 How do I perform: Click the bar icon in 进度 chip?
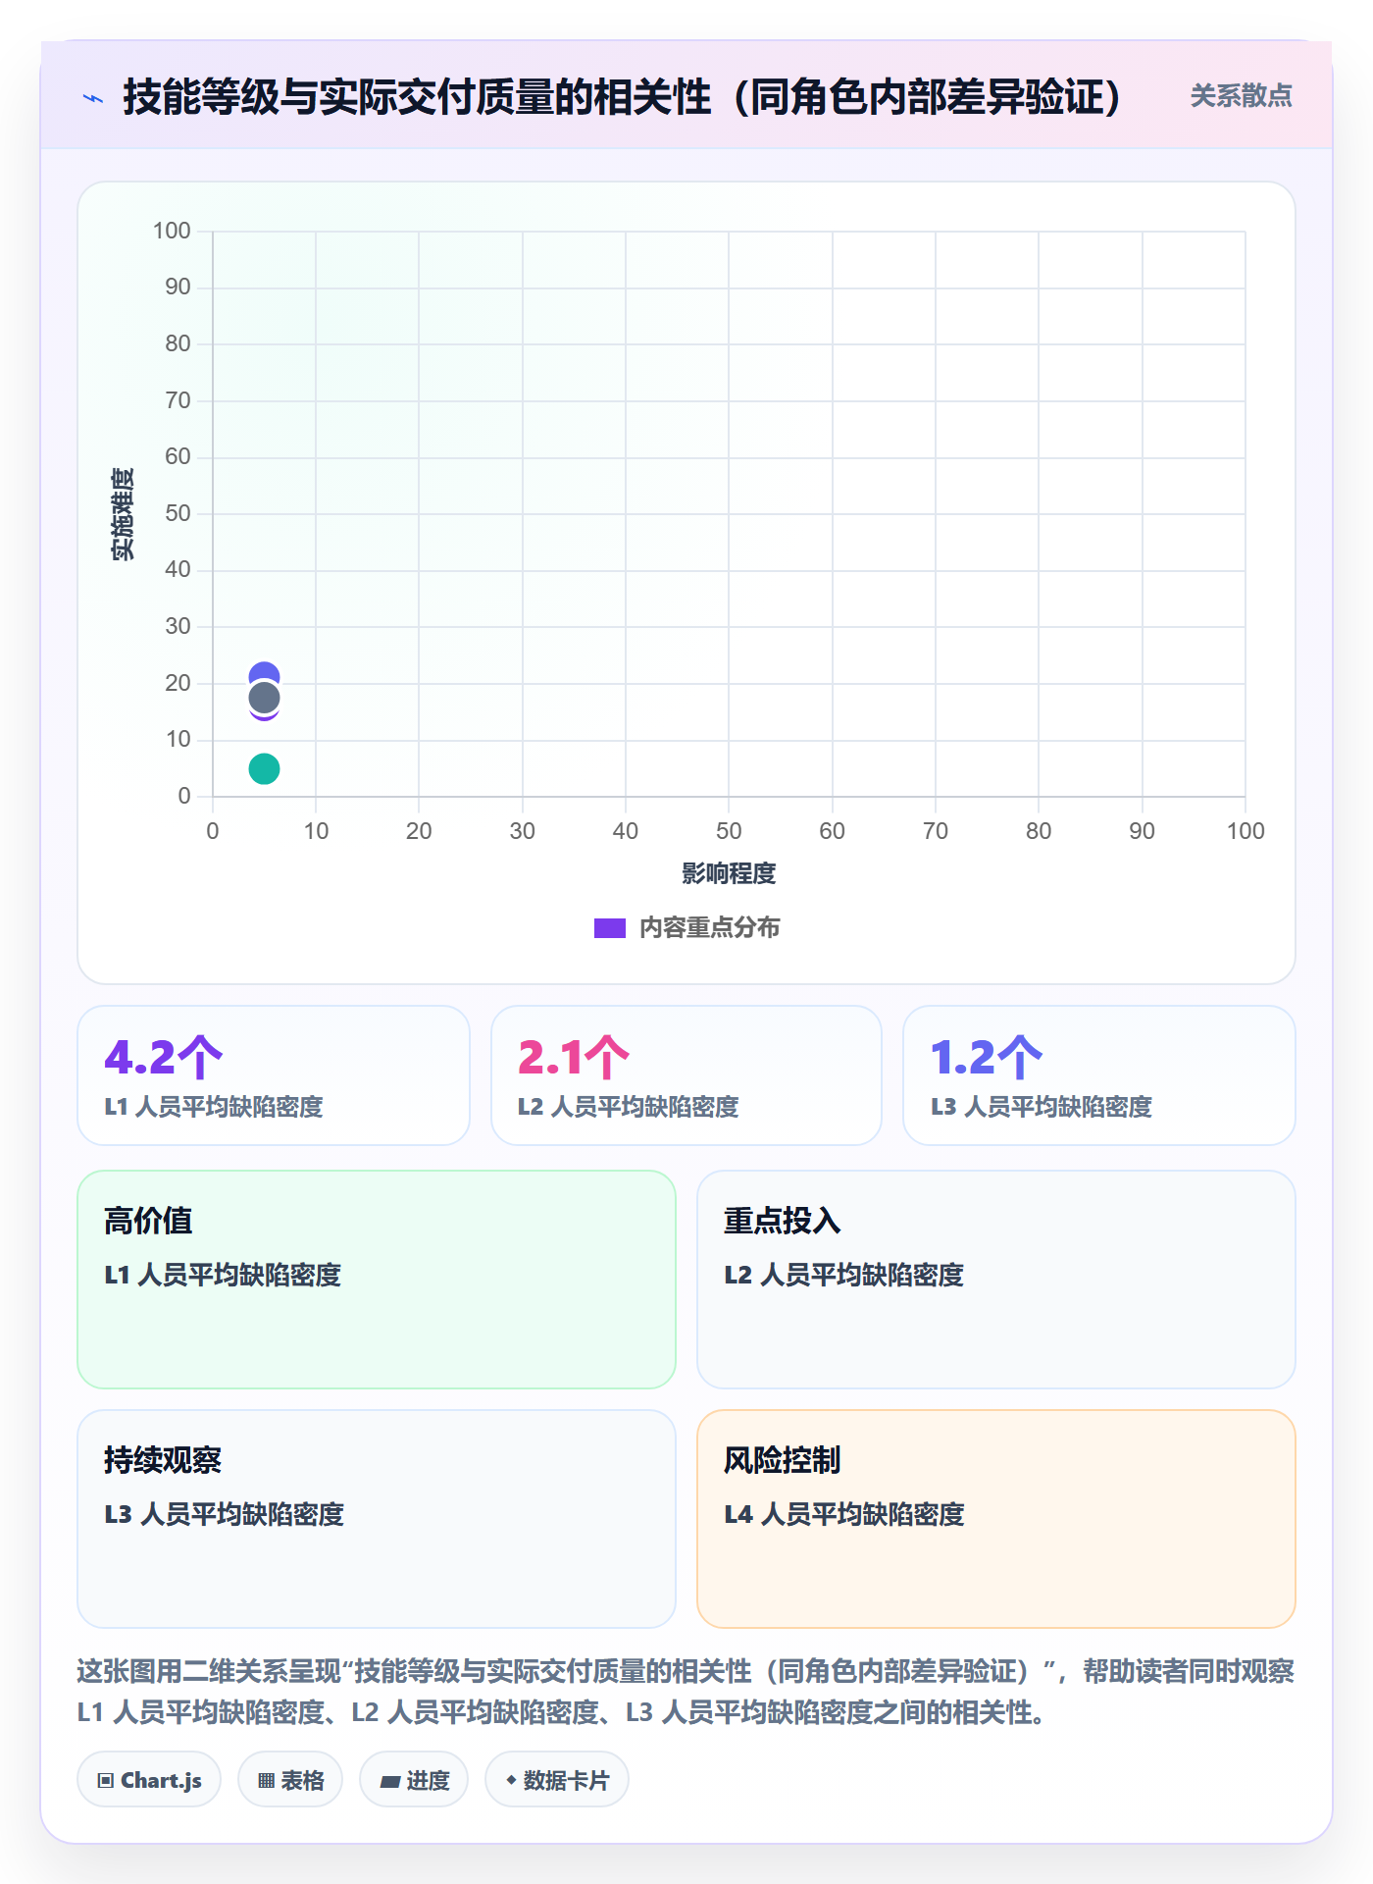tap(389, 1782)
